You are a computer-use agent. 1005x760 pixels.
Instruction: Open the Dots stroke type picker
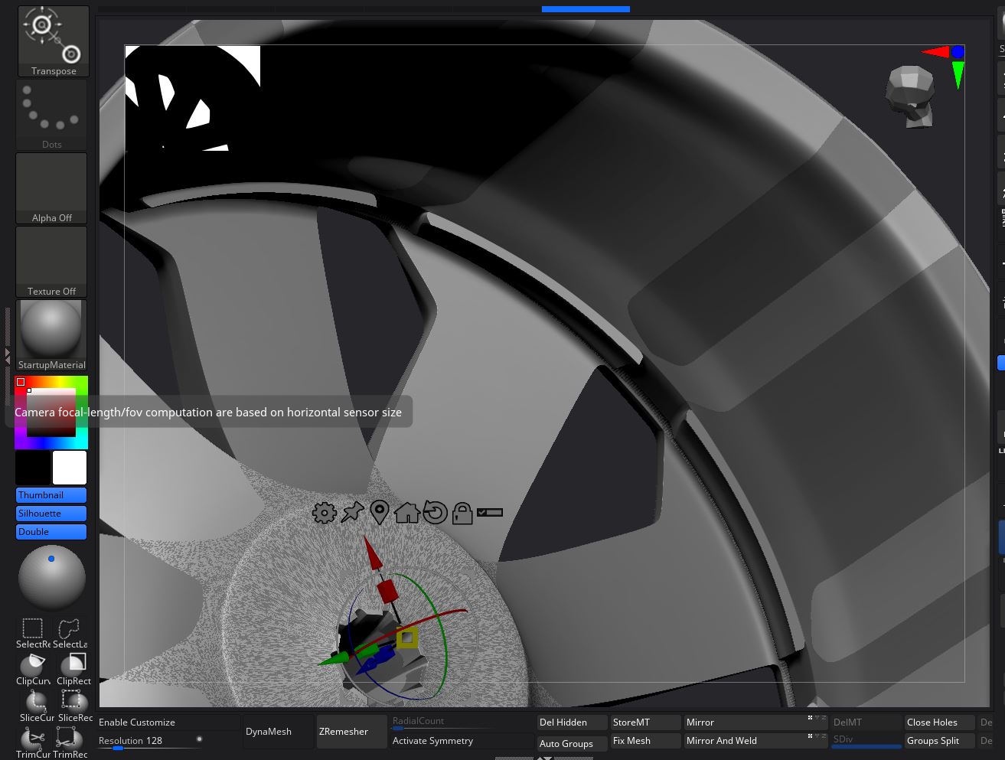point(51,114)
